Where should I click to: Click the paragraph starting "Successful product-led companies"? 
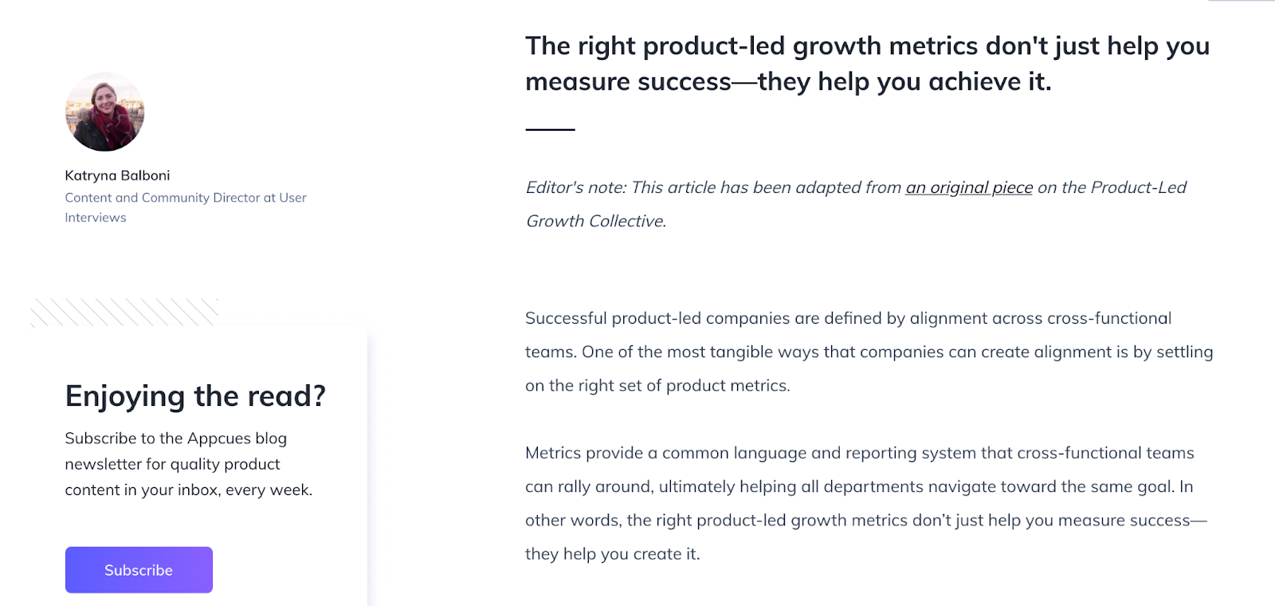tap(848, 319)
